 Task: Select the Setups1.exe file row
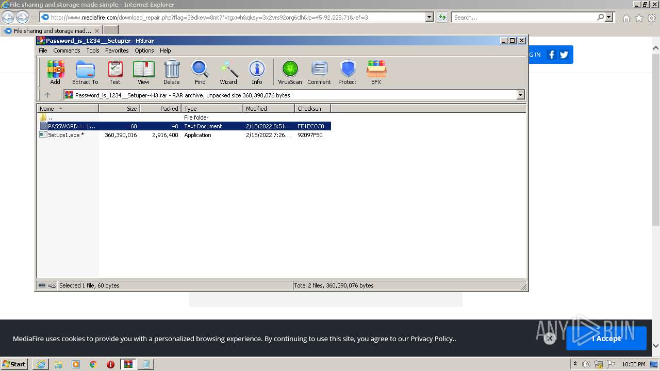pos(184,135)
